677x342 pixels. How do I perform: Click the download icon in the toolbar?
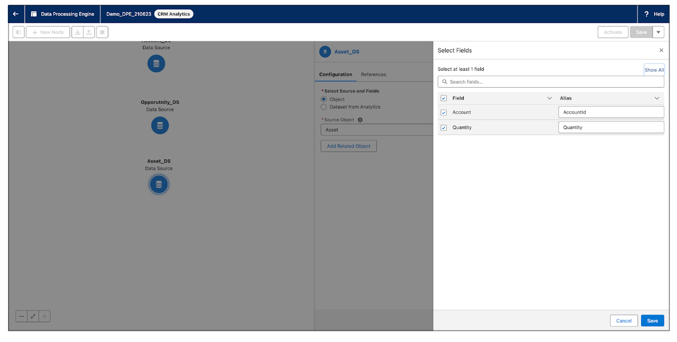(x=77, y=32)
